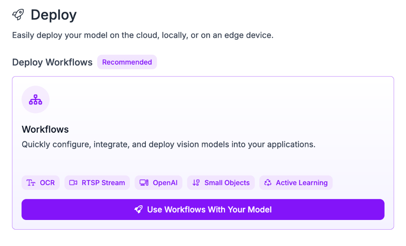The height and width of the screenshot is (246, 406).
Task: Choose the RTSP Stream tag label
Action: click(103, 183)
